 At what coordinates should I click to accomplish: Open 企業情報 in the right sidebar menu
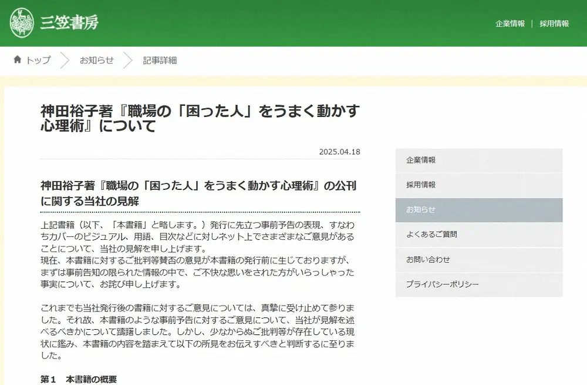pyautogui.click(x=479, y=160)
